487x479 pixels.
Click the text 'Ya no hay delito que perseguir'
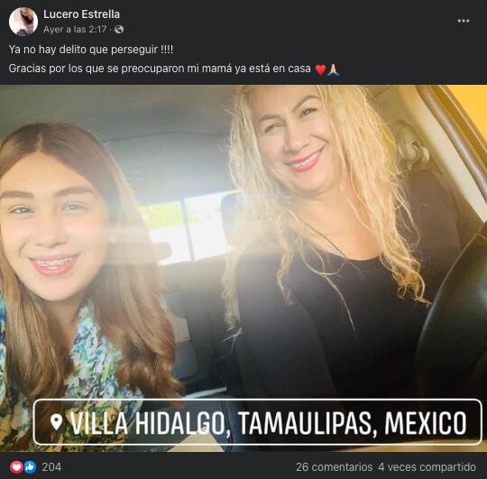(83, 50)
